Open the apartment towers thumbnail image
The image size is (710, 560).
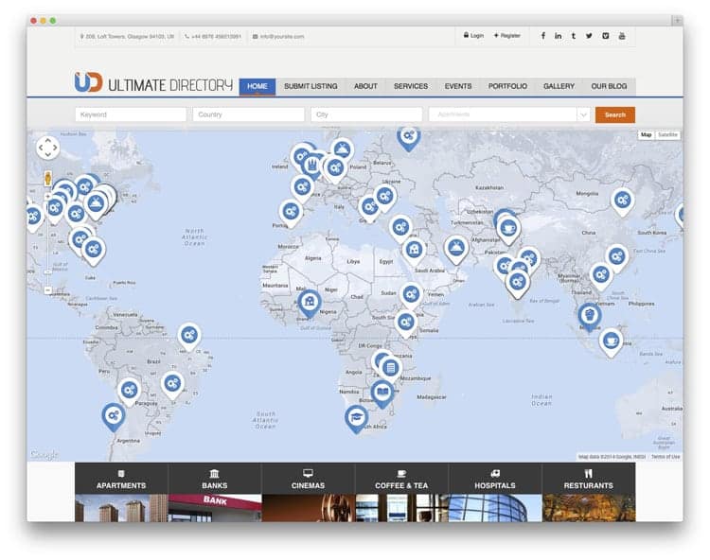pyautogui.click(x=121, y=508)
